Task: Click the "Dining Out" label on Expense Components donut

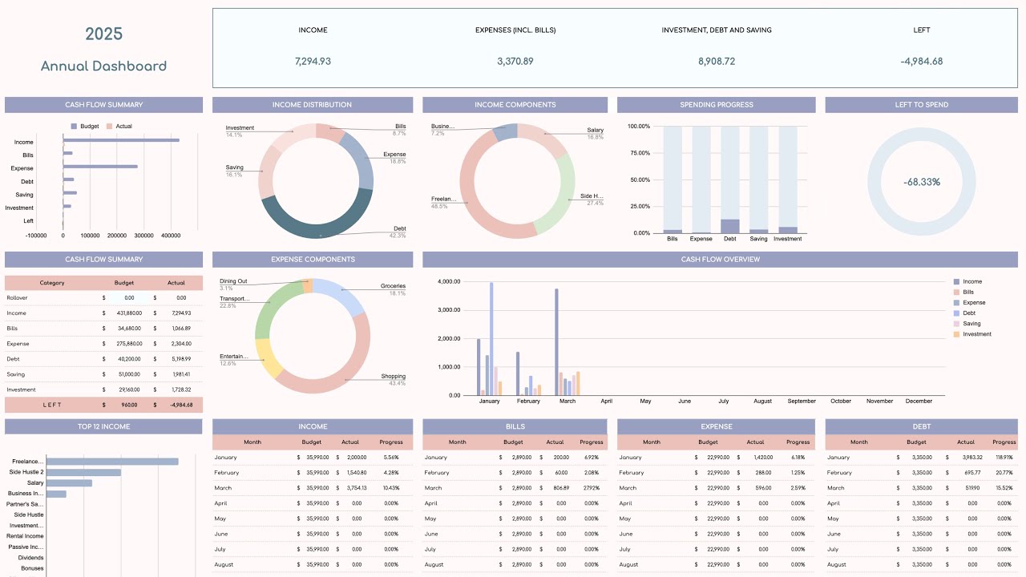Action: (233, 281)
